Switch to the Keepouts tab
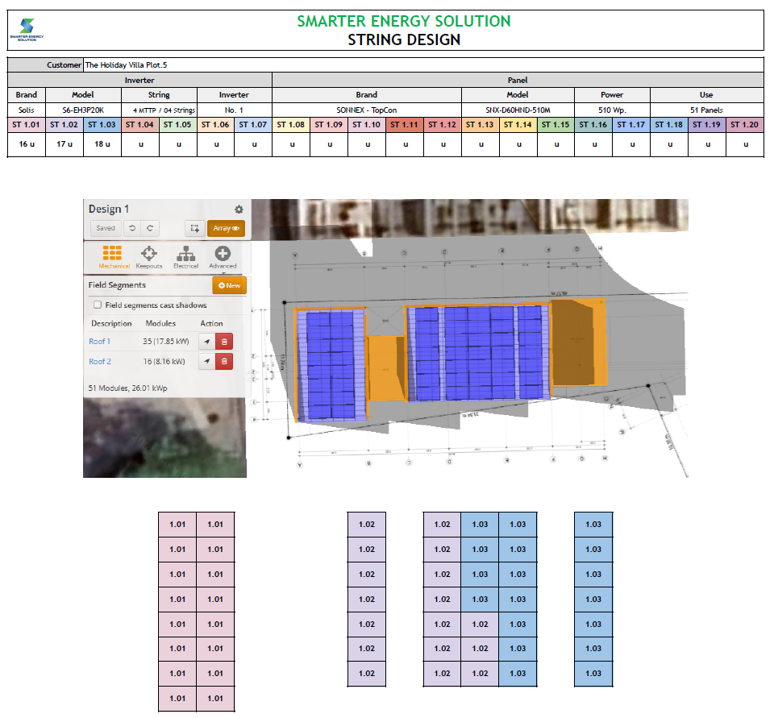 [x=149, y=257]
